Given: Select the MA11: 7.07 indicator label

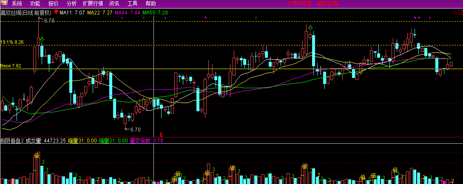Looking at the screenshot, I should (x=72, y=13).
